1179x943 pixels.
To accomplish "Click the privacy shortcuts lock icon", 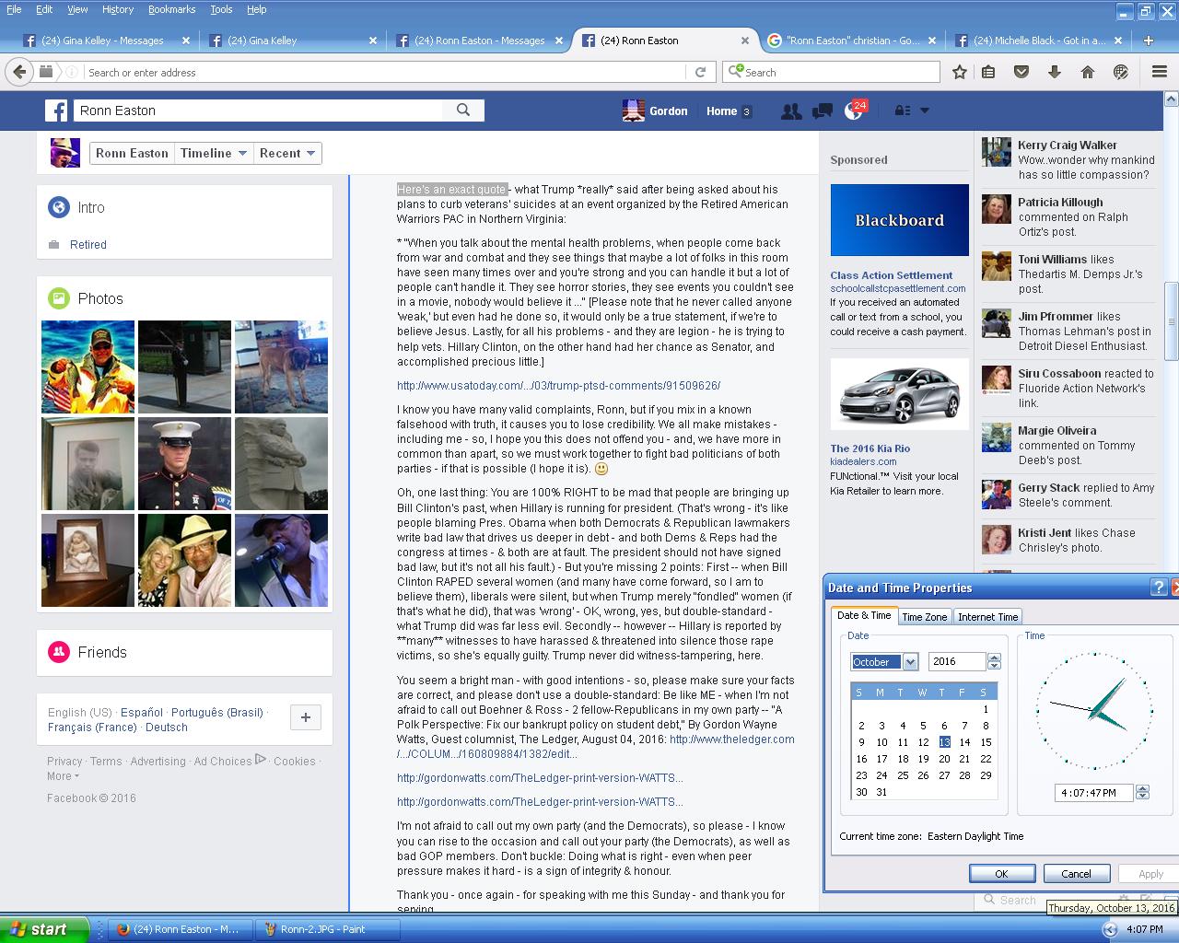I will (904, 111).
